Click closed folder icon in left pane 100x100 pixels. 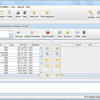point(47,60)
